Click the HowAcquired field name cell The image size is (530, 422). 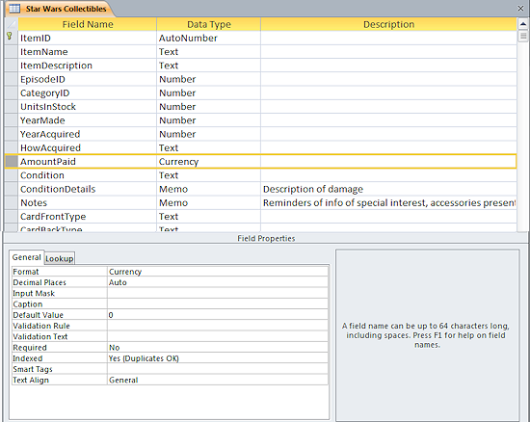88,147
